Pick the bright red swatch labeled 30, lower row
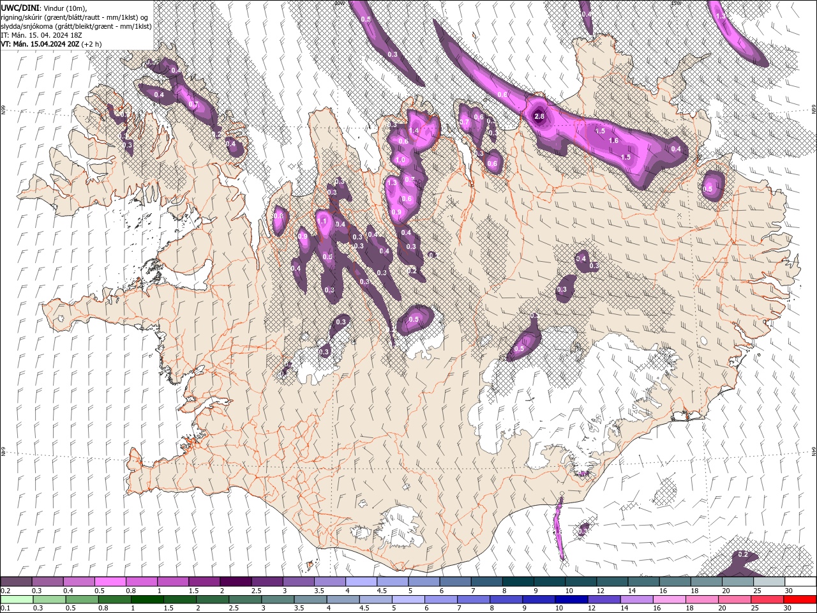This screenshot has height=613, width=817. point(800,600)
